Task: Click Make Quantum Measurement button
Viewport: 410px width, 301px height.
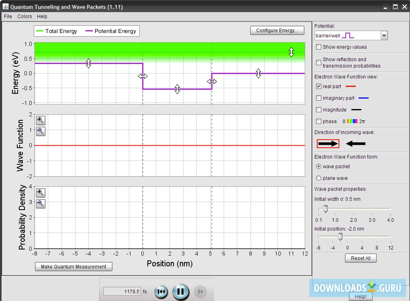Action: coord(73,267)
